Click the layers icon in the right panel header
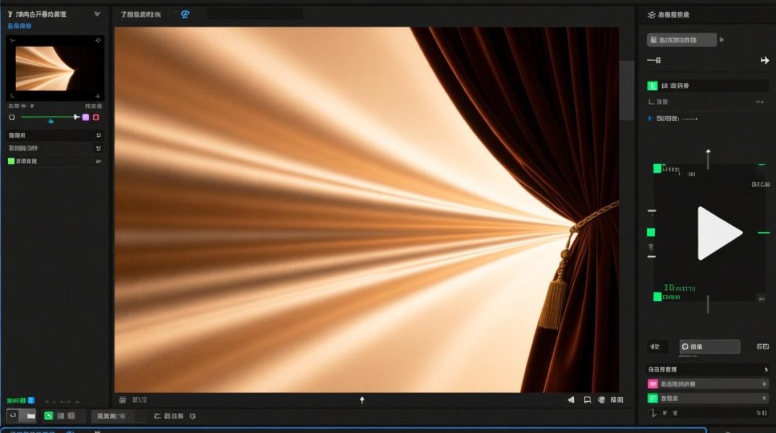The image size is (776, 433). tap(651, 14)
